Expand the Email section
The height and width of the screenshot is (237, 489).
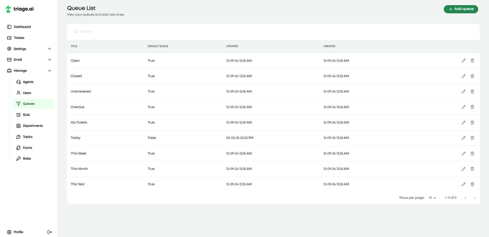coord(49,59)
